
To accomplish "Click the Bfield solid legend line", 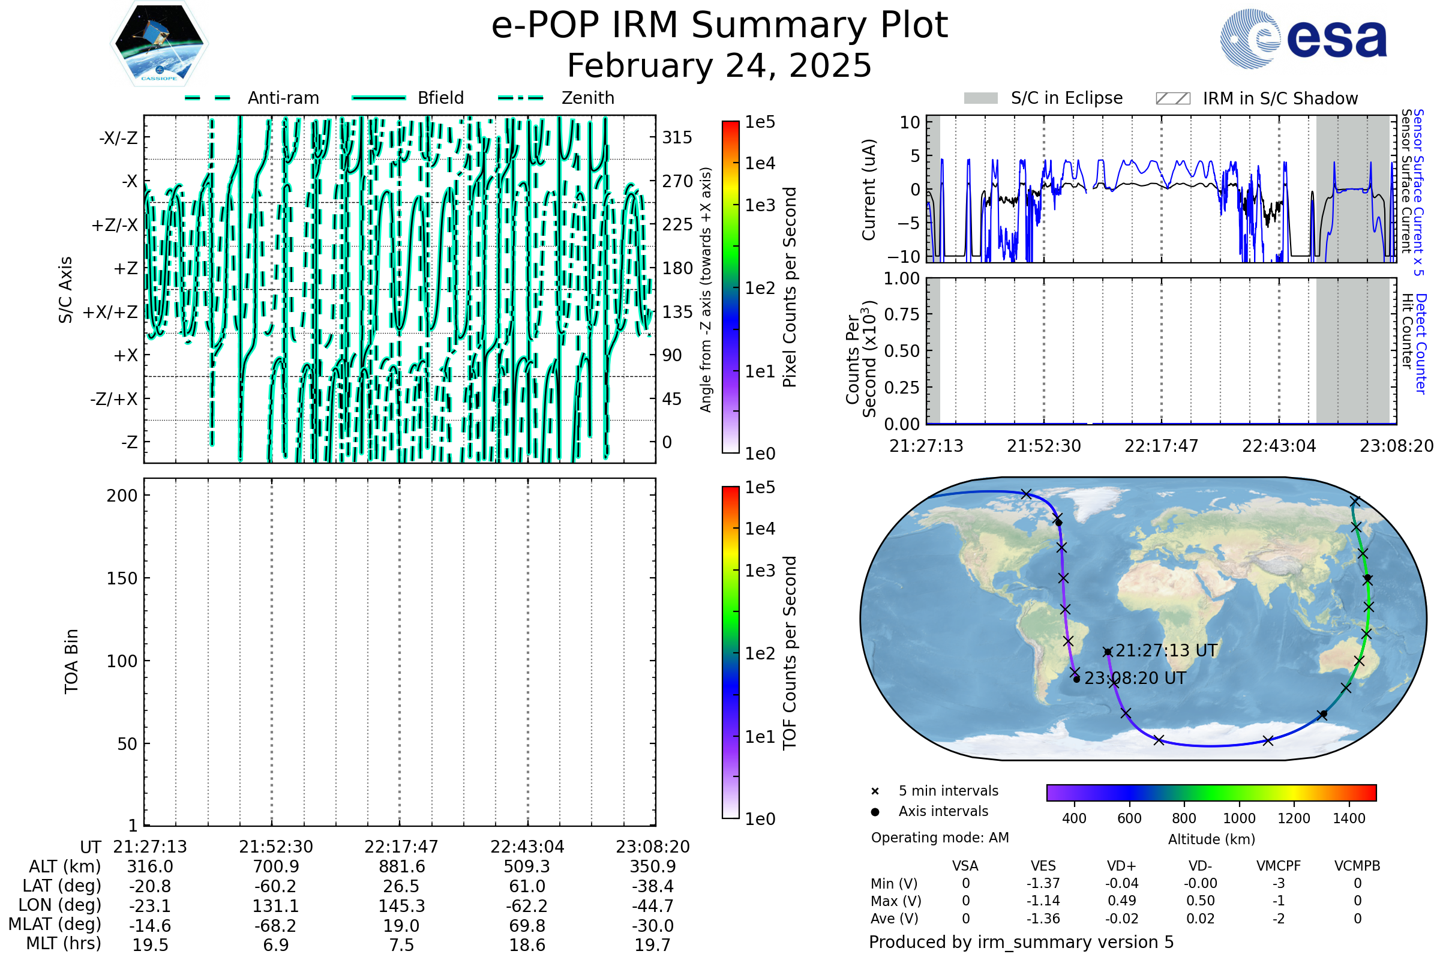I will point(379,98).
